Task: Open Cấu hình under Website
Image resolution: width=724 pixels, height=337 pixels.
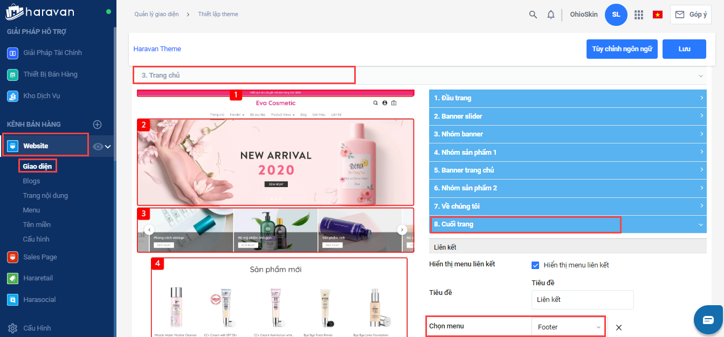Action: [36, 239]
